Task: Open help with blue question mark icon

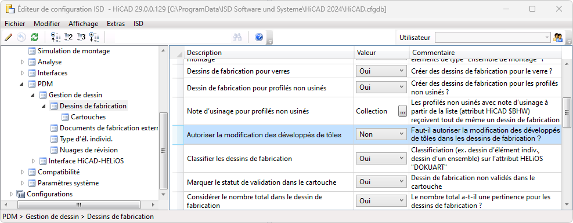Action: point(259,37)
